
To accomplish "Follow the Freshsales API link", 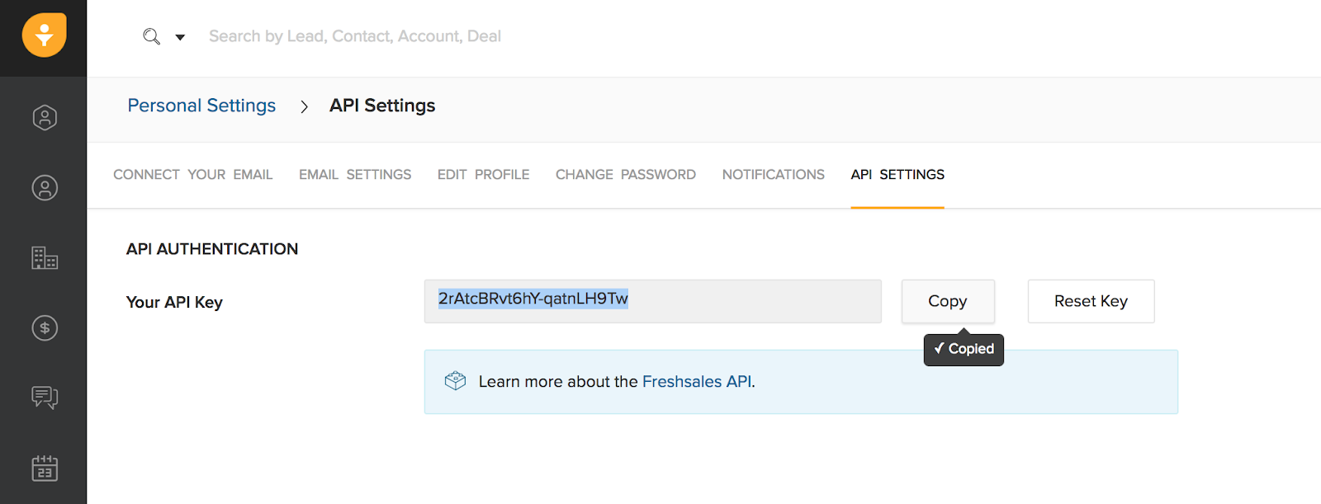I will (x=696, y=382).
